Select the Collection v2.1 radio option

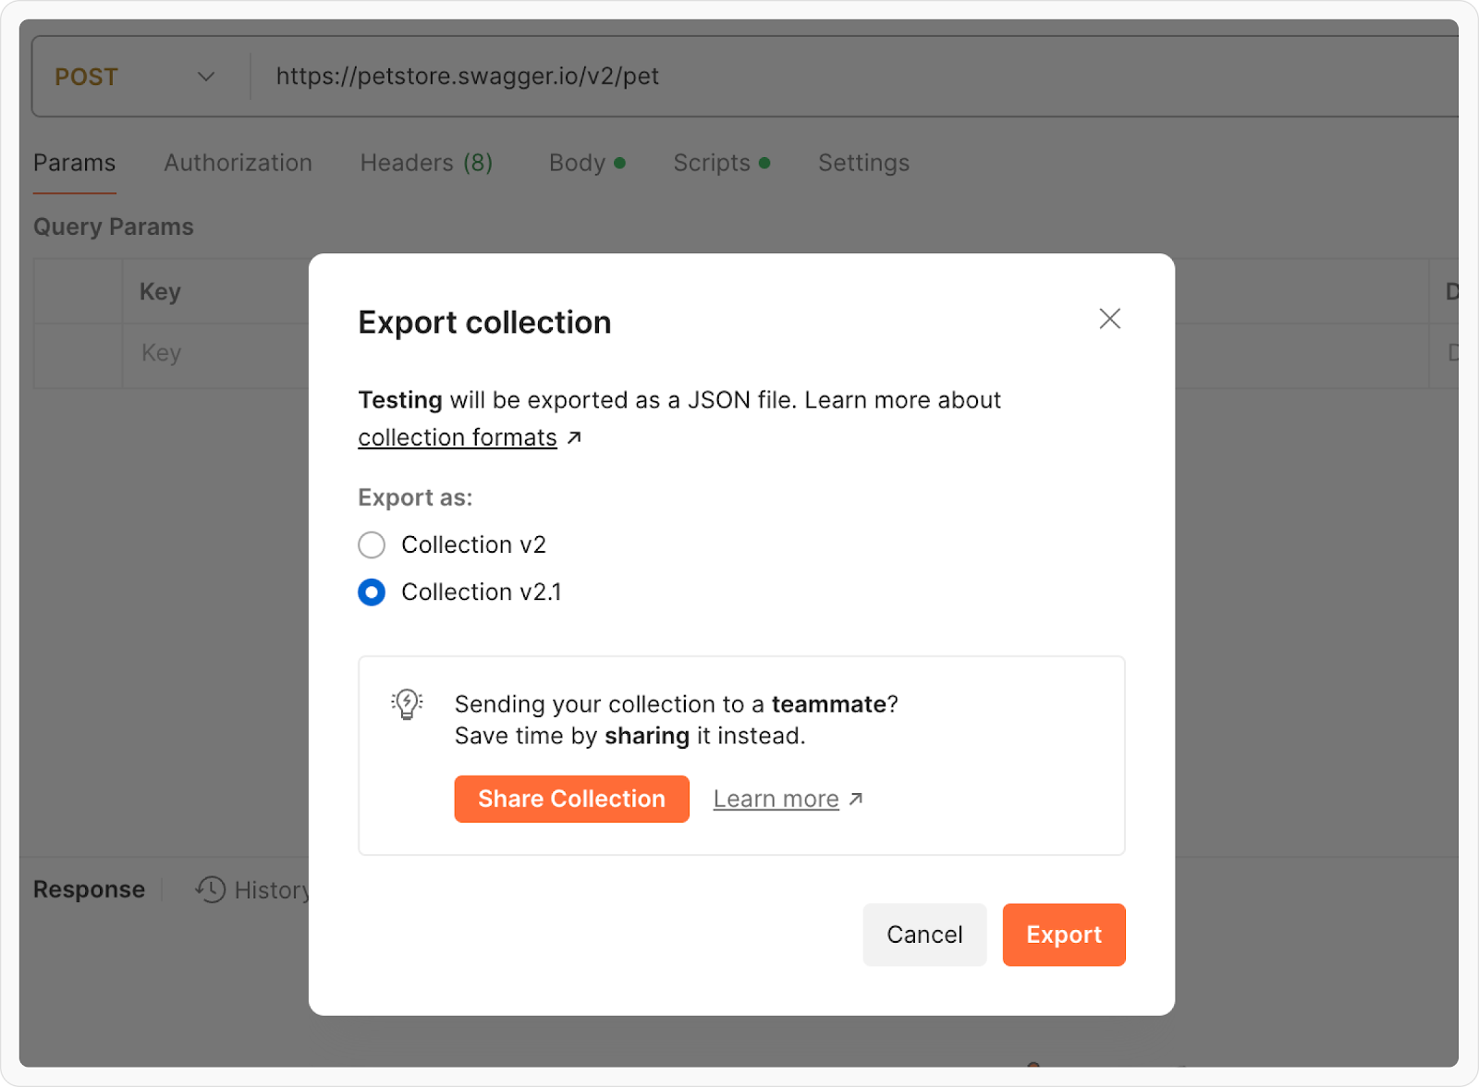[x=372, y=592]
